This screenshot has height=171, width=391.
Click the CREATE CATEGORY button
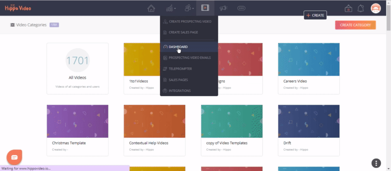(355, 25)
